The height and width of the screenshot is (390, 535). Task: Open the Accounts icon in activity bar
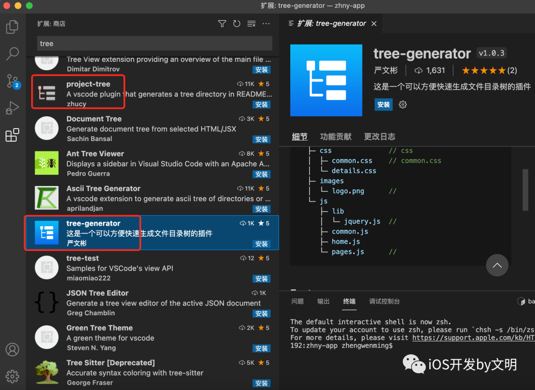[12, 349]
